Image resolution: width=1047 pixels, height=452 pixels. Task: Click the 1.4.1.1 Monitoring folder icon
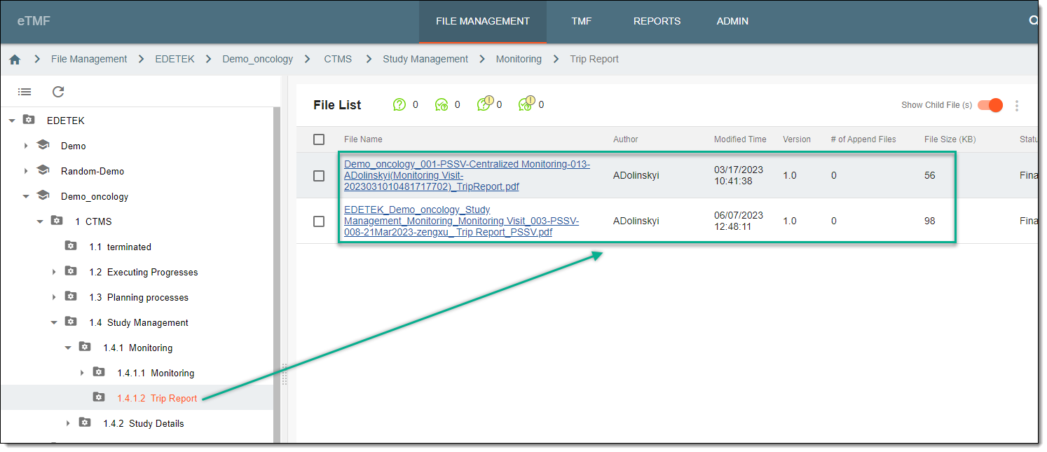[x=99, y=372]
